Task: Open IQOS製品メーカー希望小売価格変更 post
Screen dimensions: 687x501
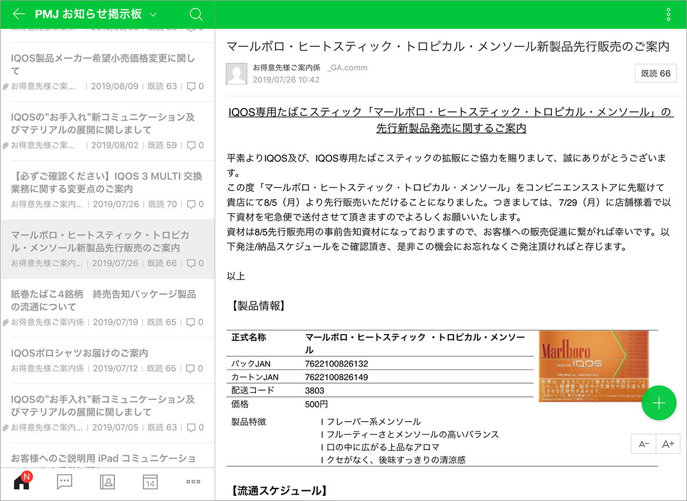Action: [x=103, y=65]
